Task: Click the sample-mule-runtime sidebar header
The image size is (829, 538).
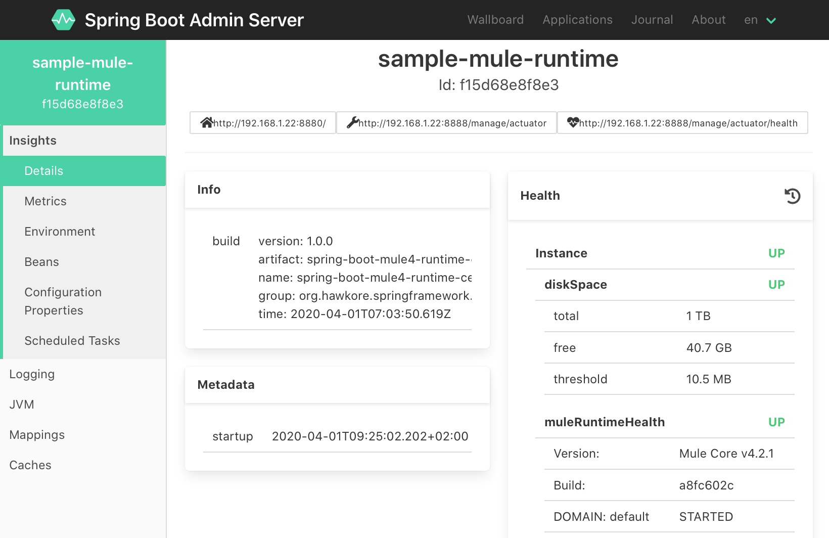Action: 83,83
